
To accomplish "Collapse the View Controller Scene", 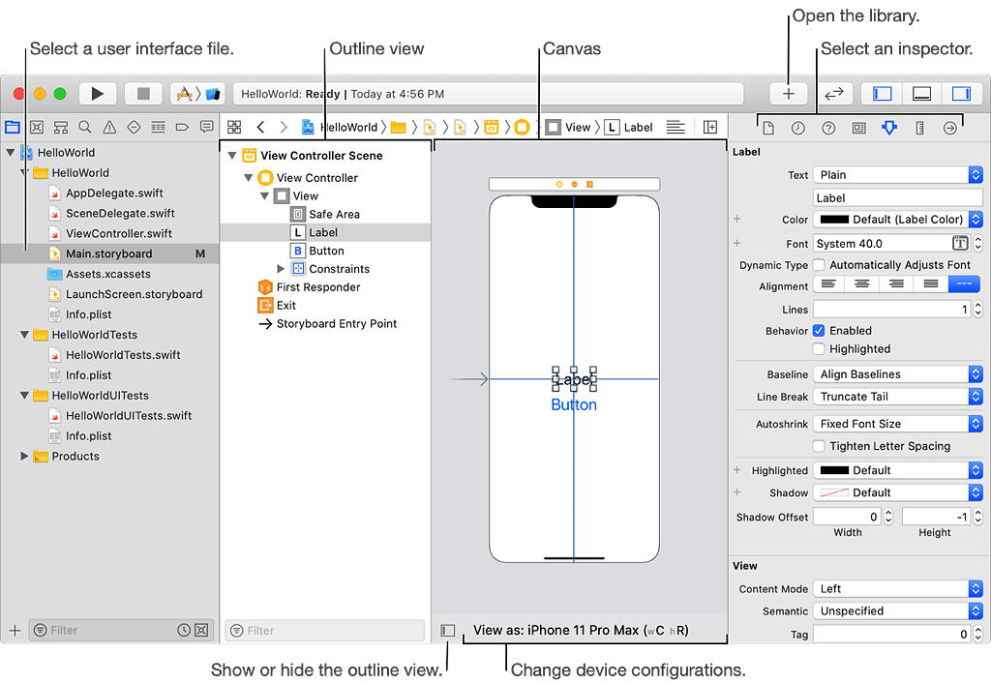I will (x=232, y=156).
